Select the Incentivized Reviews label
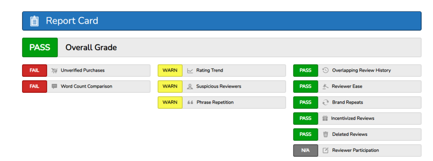This screenshot has height=161, width=433. [x=353, y=118]
